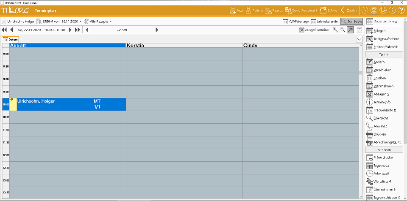Screen dimensions: 407x201
Task: Toggle the magnifier fit-zoom button
Action: click(350, 30)
